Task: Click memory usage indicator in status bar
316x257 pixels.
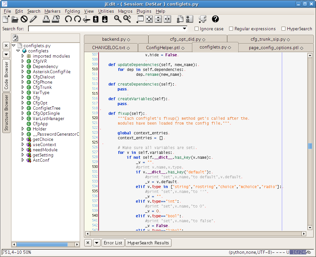Action: (x=300, y=252)
